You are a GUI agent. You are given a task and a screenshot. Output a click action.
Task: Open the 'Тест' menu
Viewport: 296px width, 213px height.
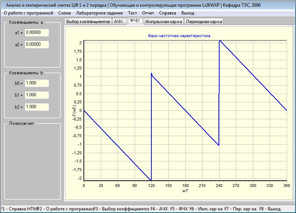click(132, 13)
